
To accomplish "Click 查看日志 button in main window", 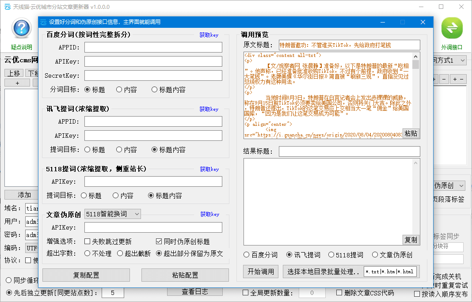I will [195, 291].
